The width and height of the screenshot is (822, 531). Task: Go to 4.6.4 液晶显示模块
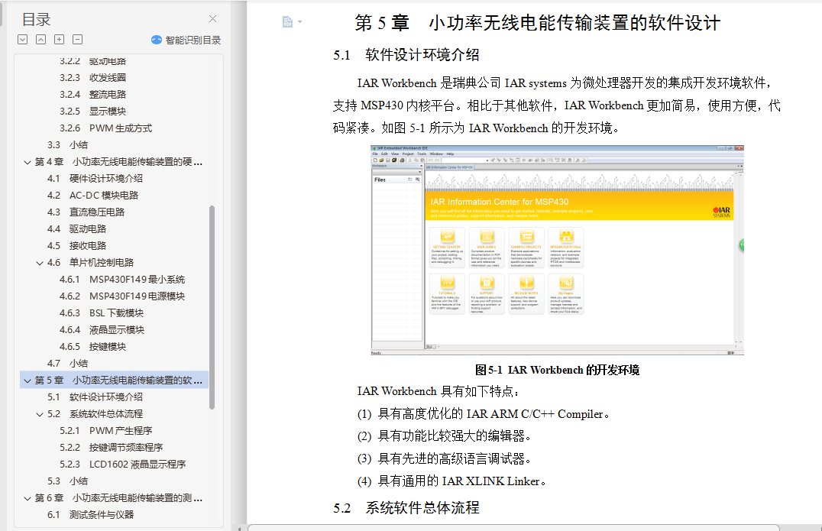[x=102, y=330]
